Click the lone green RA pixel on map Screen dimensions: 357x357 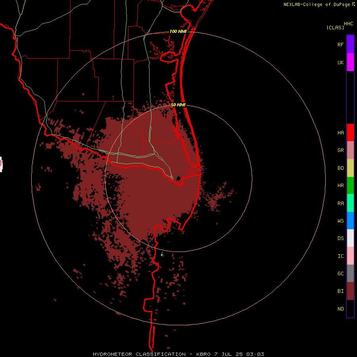point(162,255)
